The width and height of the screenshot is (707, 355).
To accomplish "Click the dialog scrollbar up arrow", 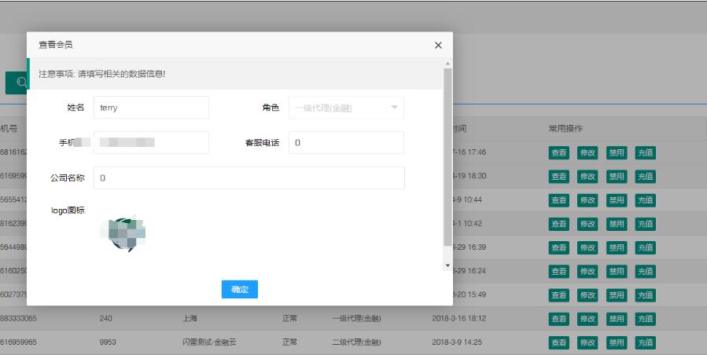I will pyautogui.click(x=447, y=63).
